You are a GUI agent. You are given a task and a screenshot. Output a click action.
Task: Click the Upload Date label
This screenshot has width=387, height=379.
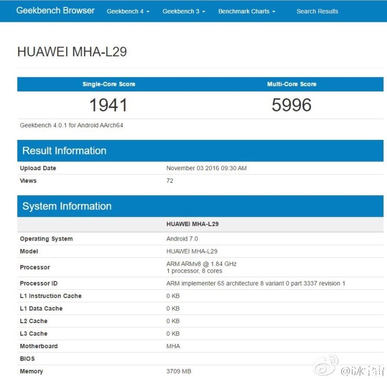click(38, 168)
